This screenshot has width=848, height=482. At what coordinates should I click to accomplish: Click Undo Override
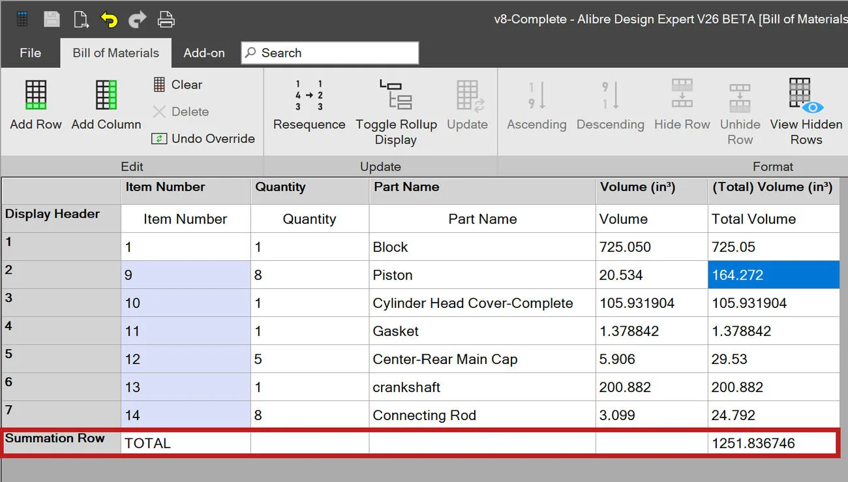pos(204,138)
